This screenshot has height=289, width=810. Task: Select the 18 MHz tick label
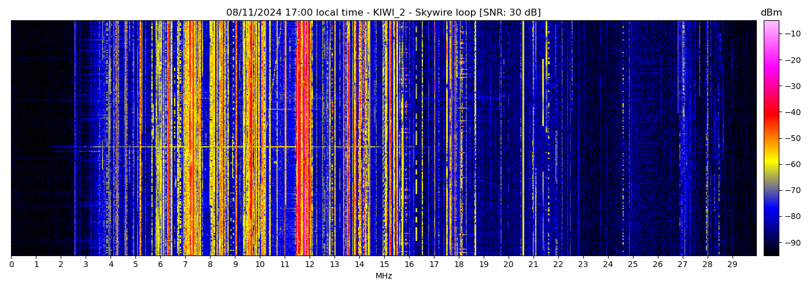point(459,264)
